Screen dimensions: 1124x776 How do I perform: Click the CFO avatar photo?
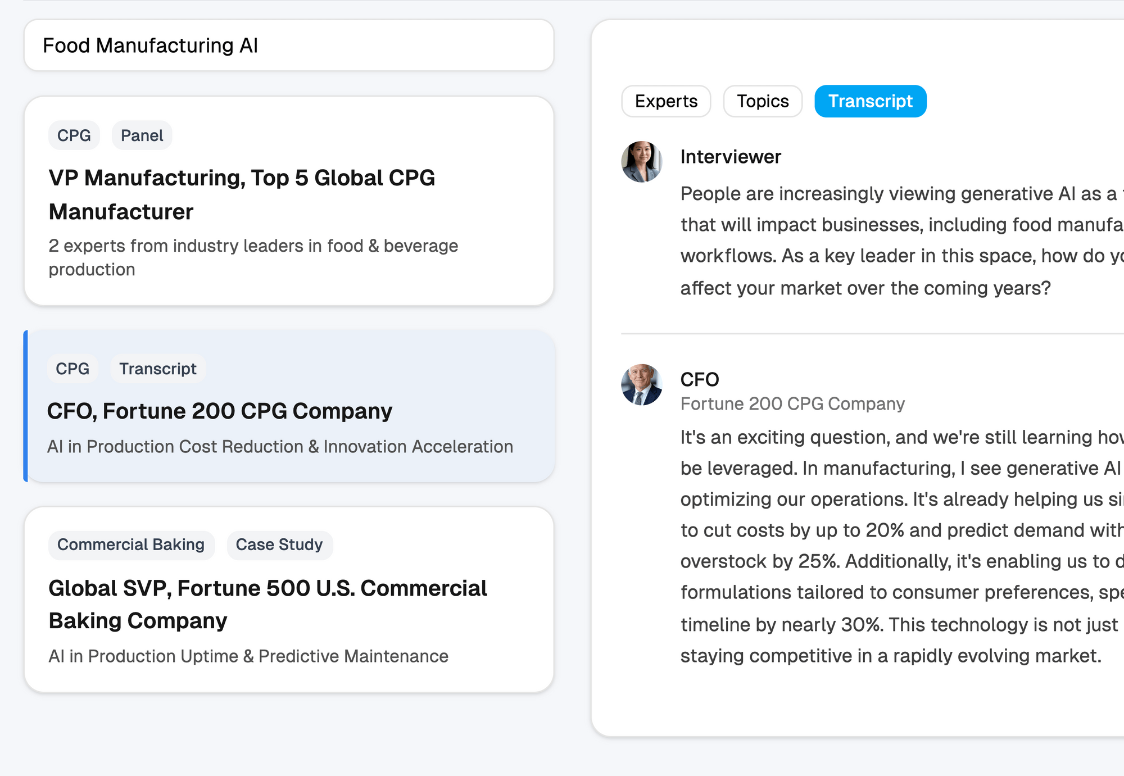(x=641, y=385)
